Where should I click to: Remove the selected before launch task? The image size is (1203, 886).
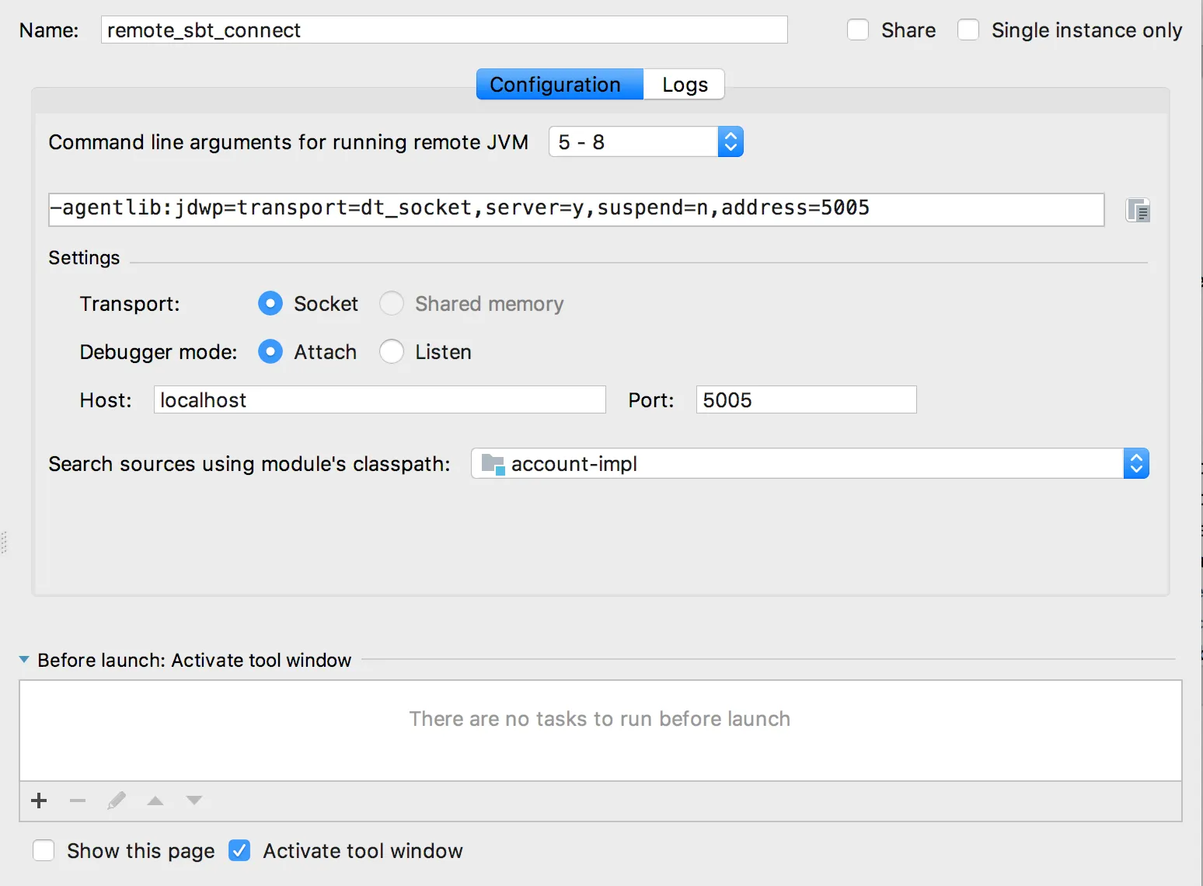coord(78,801)
